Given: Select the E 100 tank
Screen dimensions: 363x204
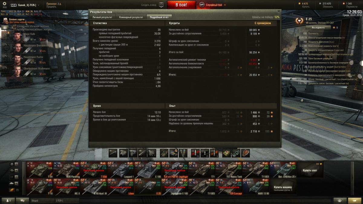Looking at the screenshot, I should click(148, 170).
